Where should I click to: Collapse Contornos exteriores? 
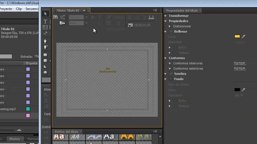tap(169, 68)
